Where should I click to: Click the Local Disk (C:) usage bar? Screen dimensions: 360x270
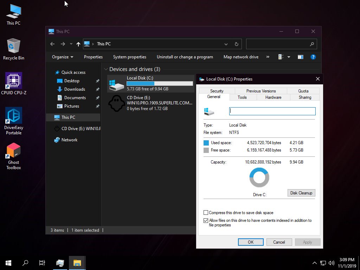160,84
